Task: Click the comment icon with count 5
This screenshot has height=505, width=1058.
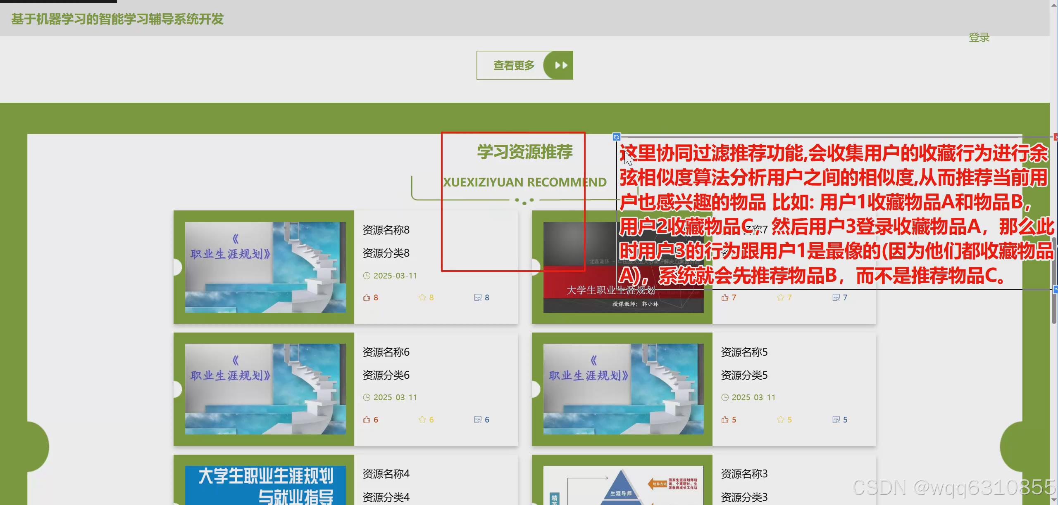Action: click(x=836, y=420)
